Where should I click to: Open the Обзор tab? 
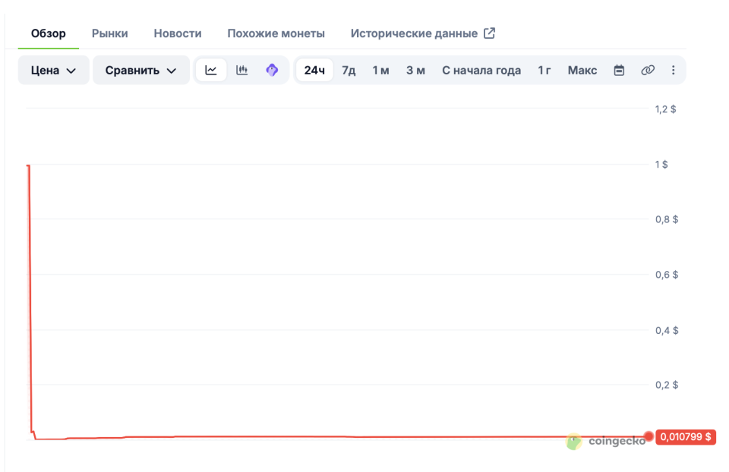(x=49, y=33)
